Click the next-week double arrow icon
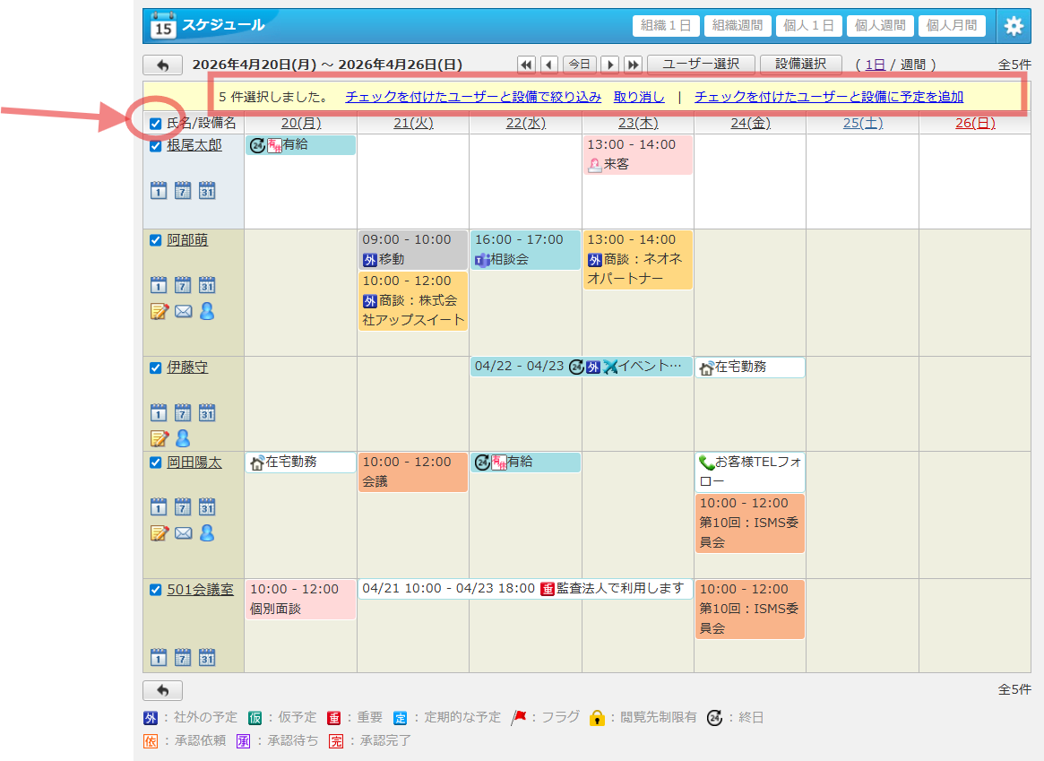Screen dimensions: 1044x761 (633, 64)
